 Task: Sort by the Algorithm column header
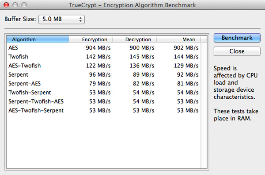coord(38,39)
